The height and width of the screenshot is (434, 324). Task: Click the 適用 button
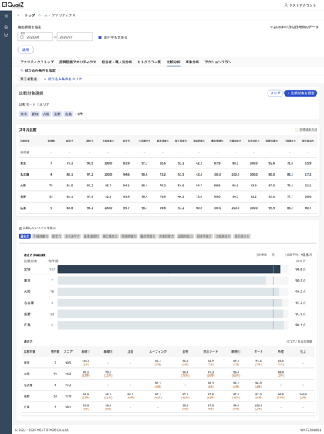point(25,50)
